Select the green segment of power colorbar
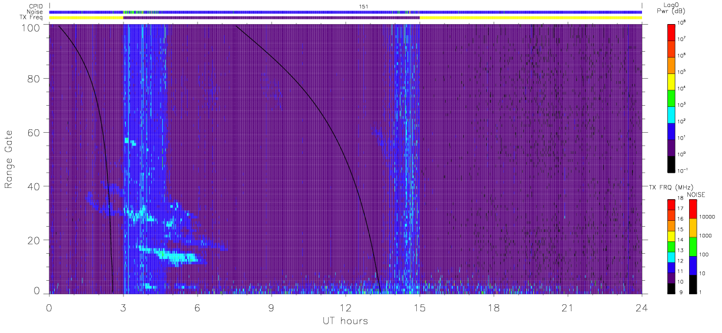 (x=672, y=97)
